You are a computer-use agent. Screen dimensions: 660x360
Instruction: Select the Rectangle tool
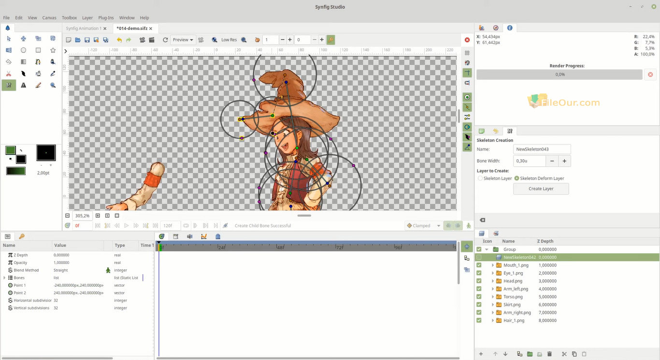coord(38,50)
